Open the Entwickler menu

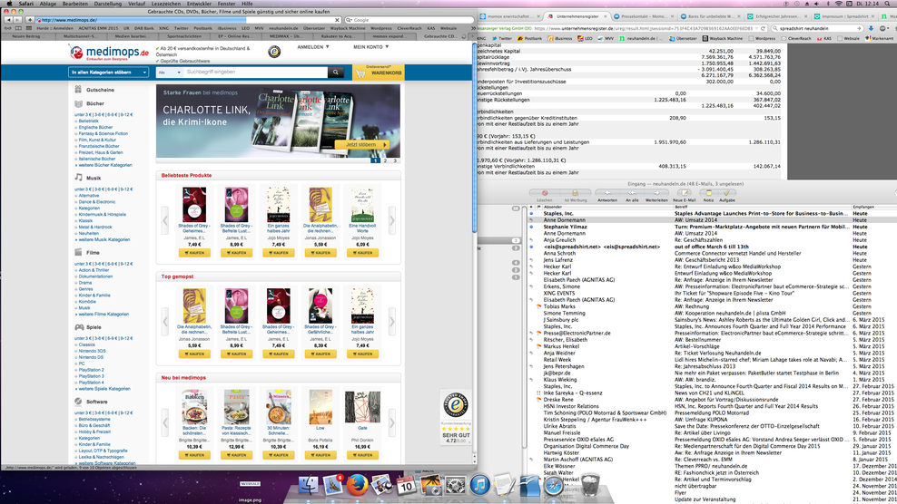click(x=199, y=4)
